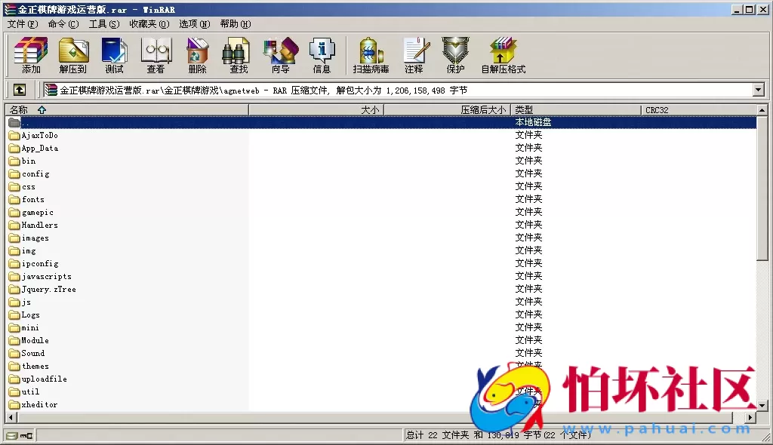
Task: Open the View (查看) toolbar icon
Action: point(156,55)
